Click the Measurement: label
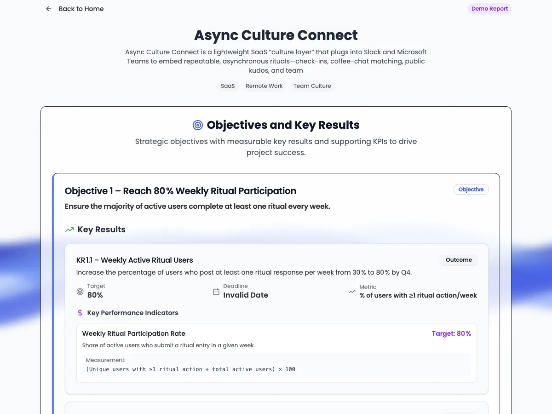Screen dimensions: 552x414 pos(106,360)
